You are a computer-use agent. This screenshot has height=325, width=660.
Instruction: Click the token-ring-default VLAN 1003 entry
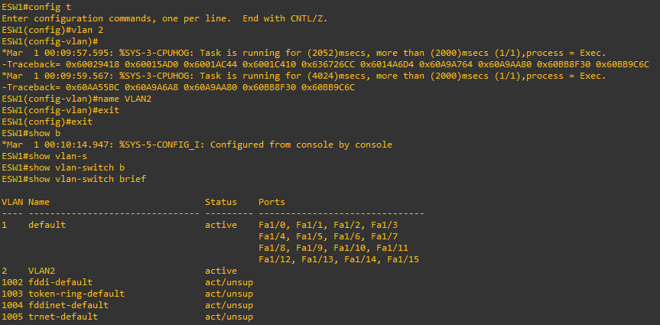(x=128, y=294)
